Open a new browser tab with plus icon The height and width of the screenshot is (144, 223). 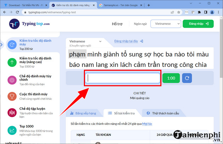tap(149, 5)
